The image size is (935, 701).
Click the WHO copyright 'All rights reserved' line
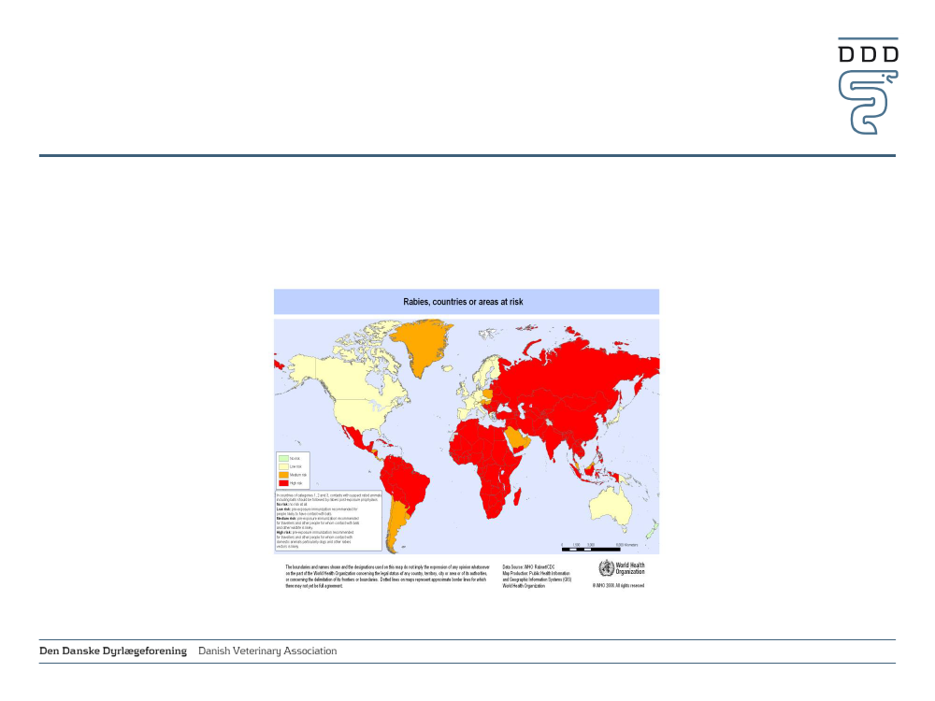coord(618,585)
